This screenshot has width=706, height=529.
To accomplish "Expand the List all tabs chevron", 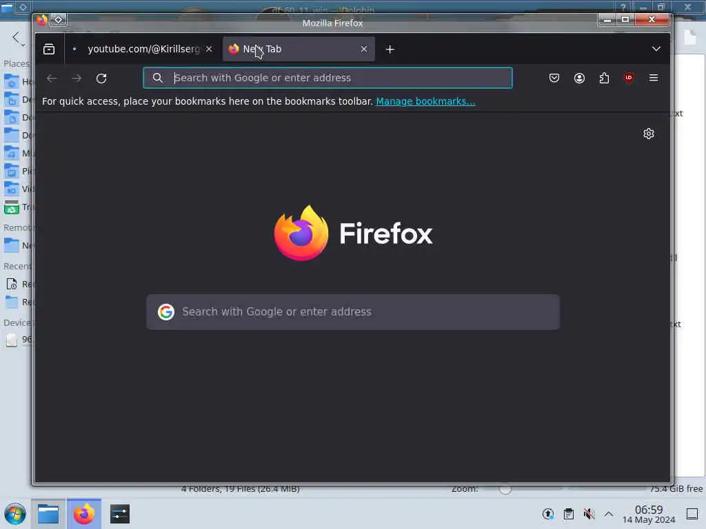I will coord(656,49).
